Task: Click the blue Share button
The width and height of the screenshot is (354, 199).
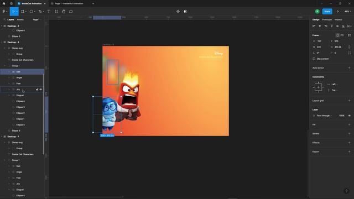Action: (327, 12)
